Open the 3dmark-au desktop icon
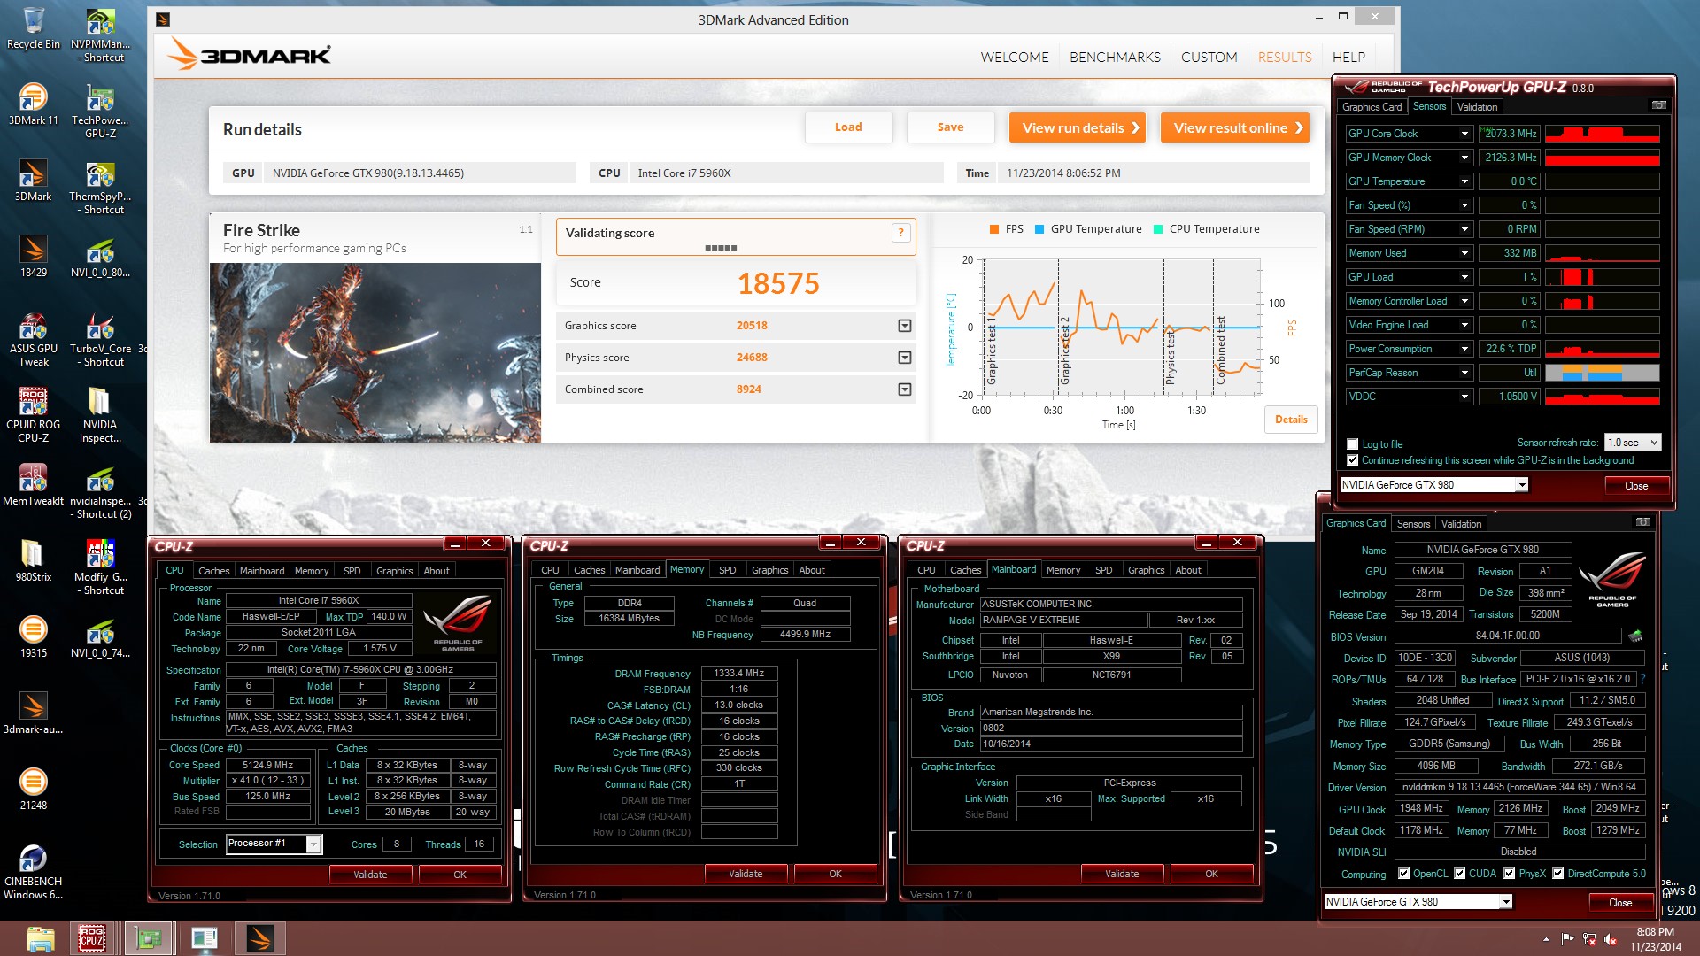Screen dimensions: 1700x956 [33, 713]
